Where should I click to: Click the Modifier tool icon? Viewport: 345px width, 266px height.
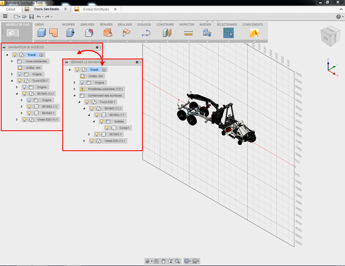(70, 33)
